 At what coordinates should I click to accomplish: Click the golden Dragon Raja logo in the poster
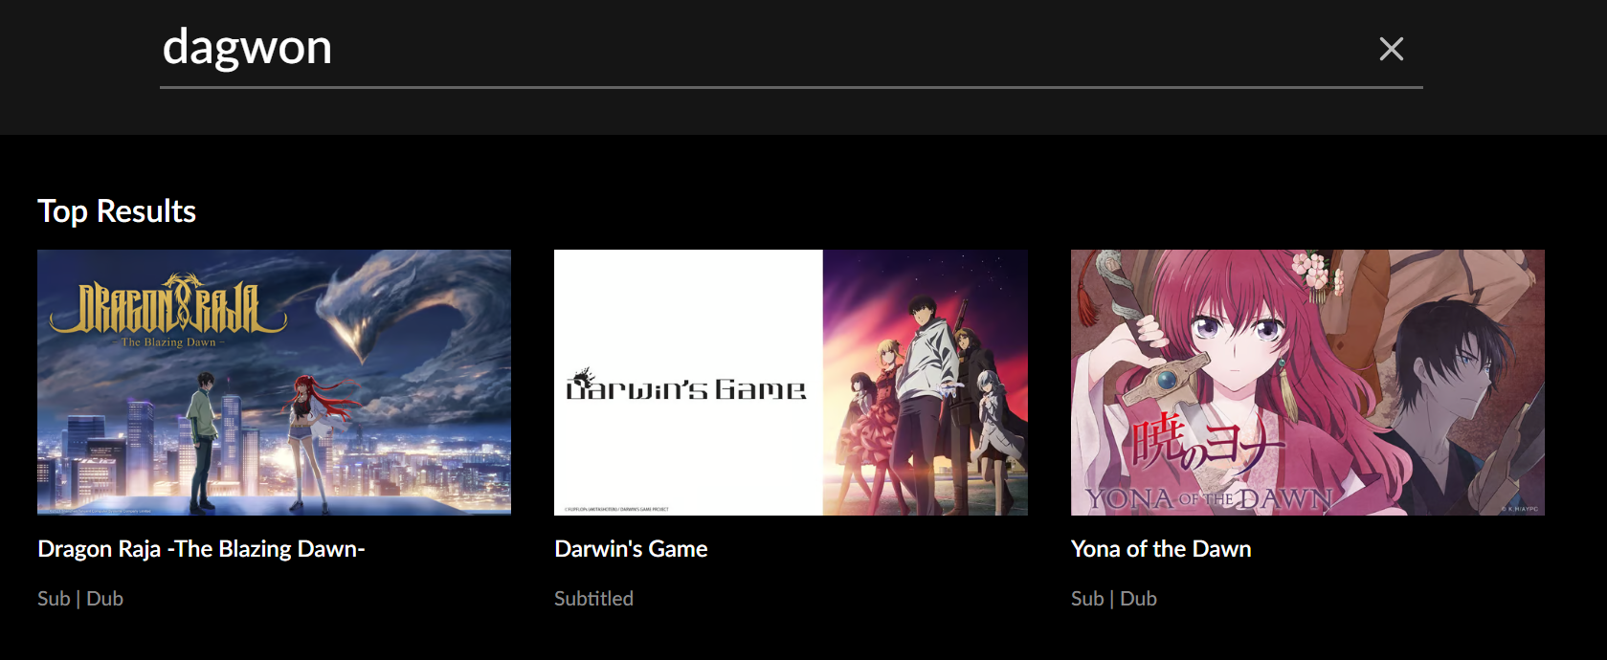point(168,309)
